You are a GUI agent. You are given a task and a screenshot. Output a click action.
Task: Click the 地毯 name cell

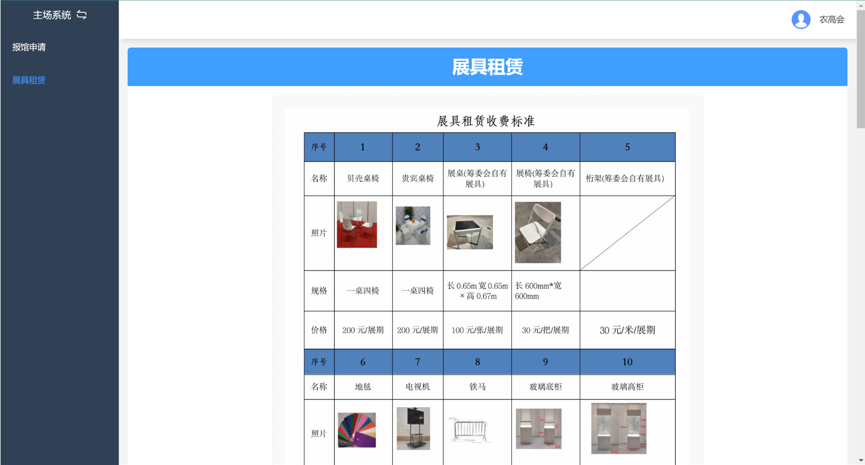363,387
